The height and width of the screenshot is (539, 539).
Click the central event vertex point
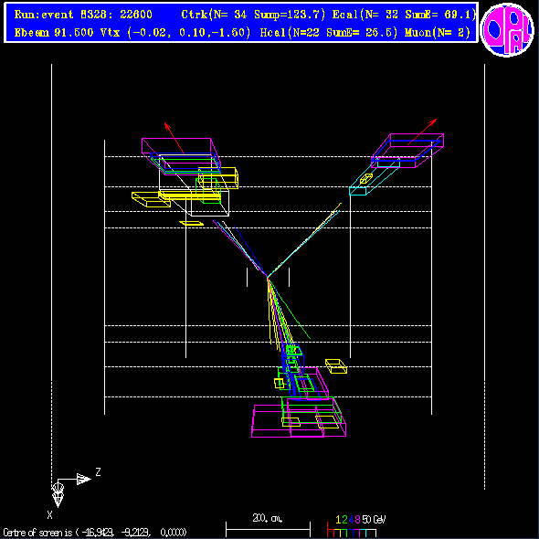click(267, 277)
